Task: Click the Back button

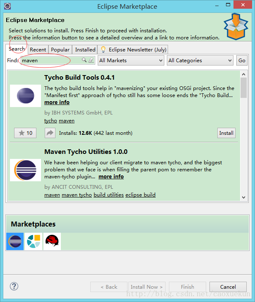Action: (x=109, y=287)
